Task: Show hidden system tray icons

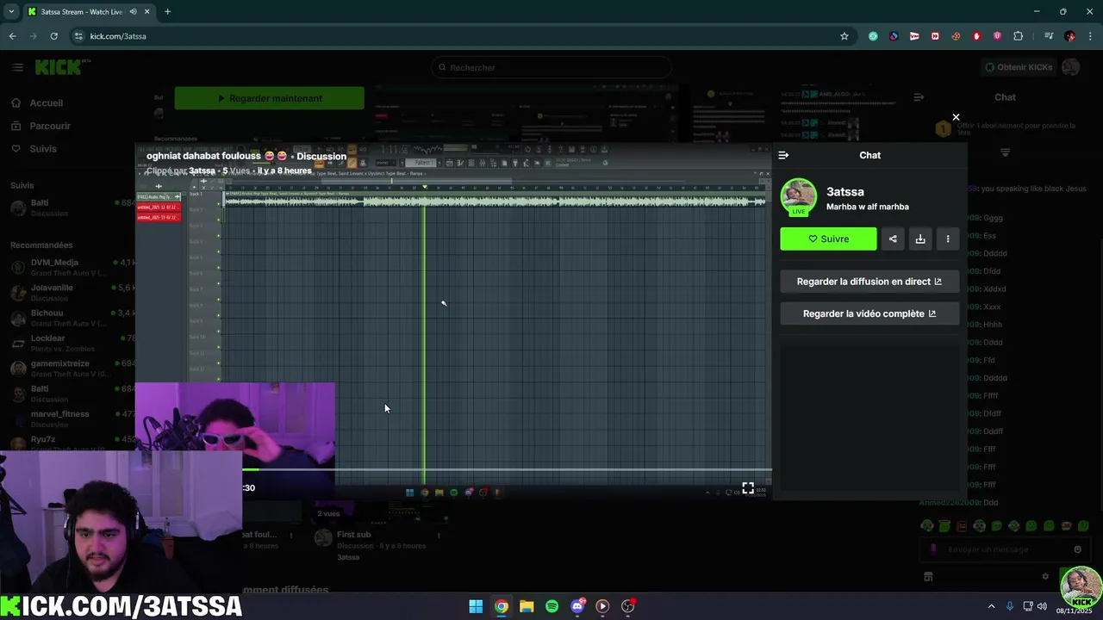Action: coord(991,606)
